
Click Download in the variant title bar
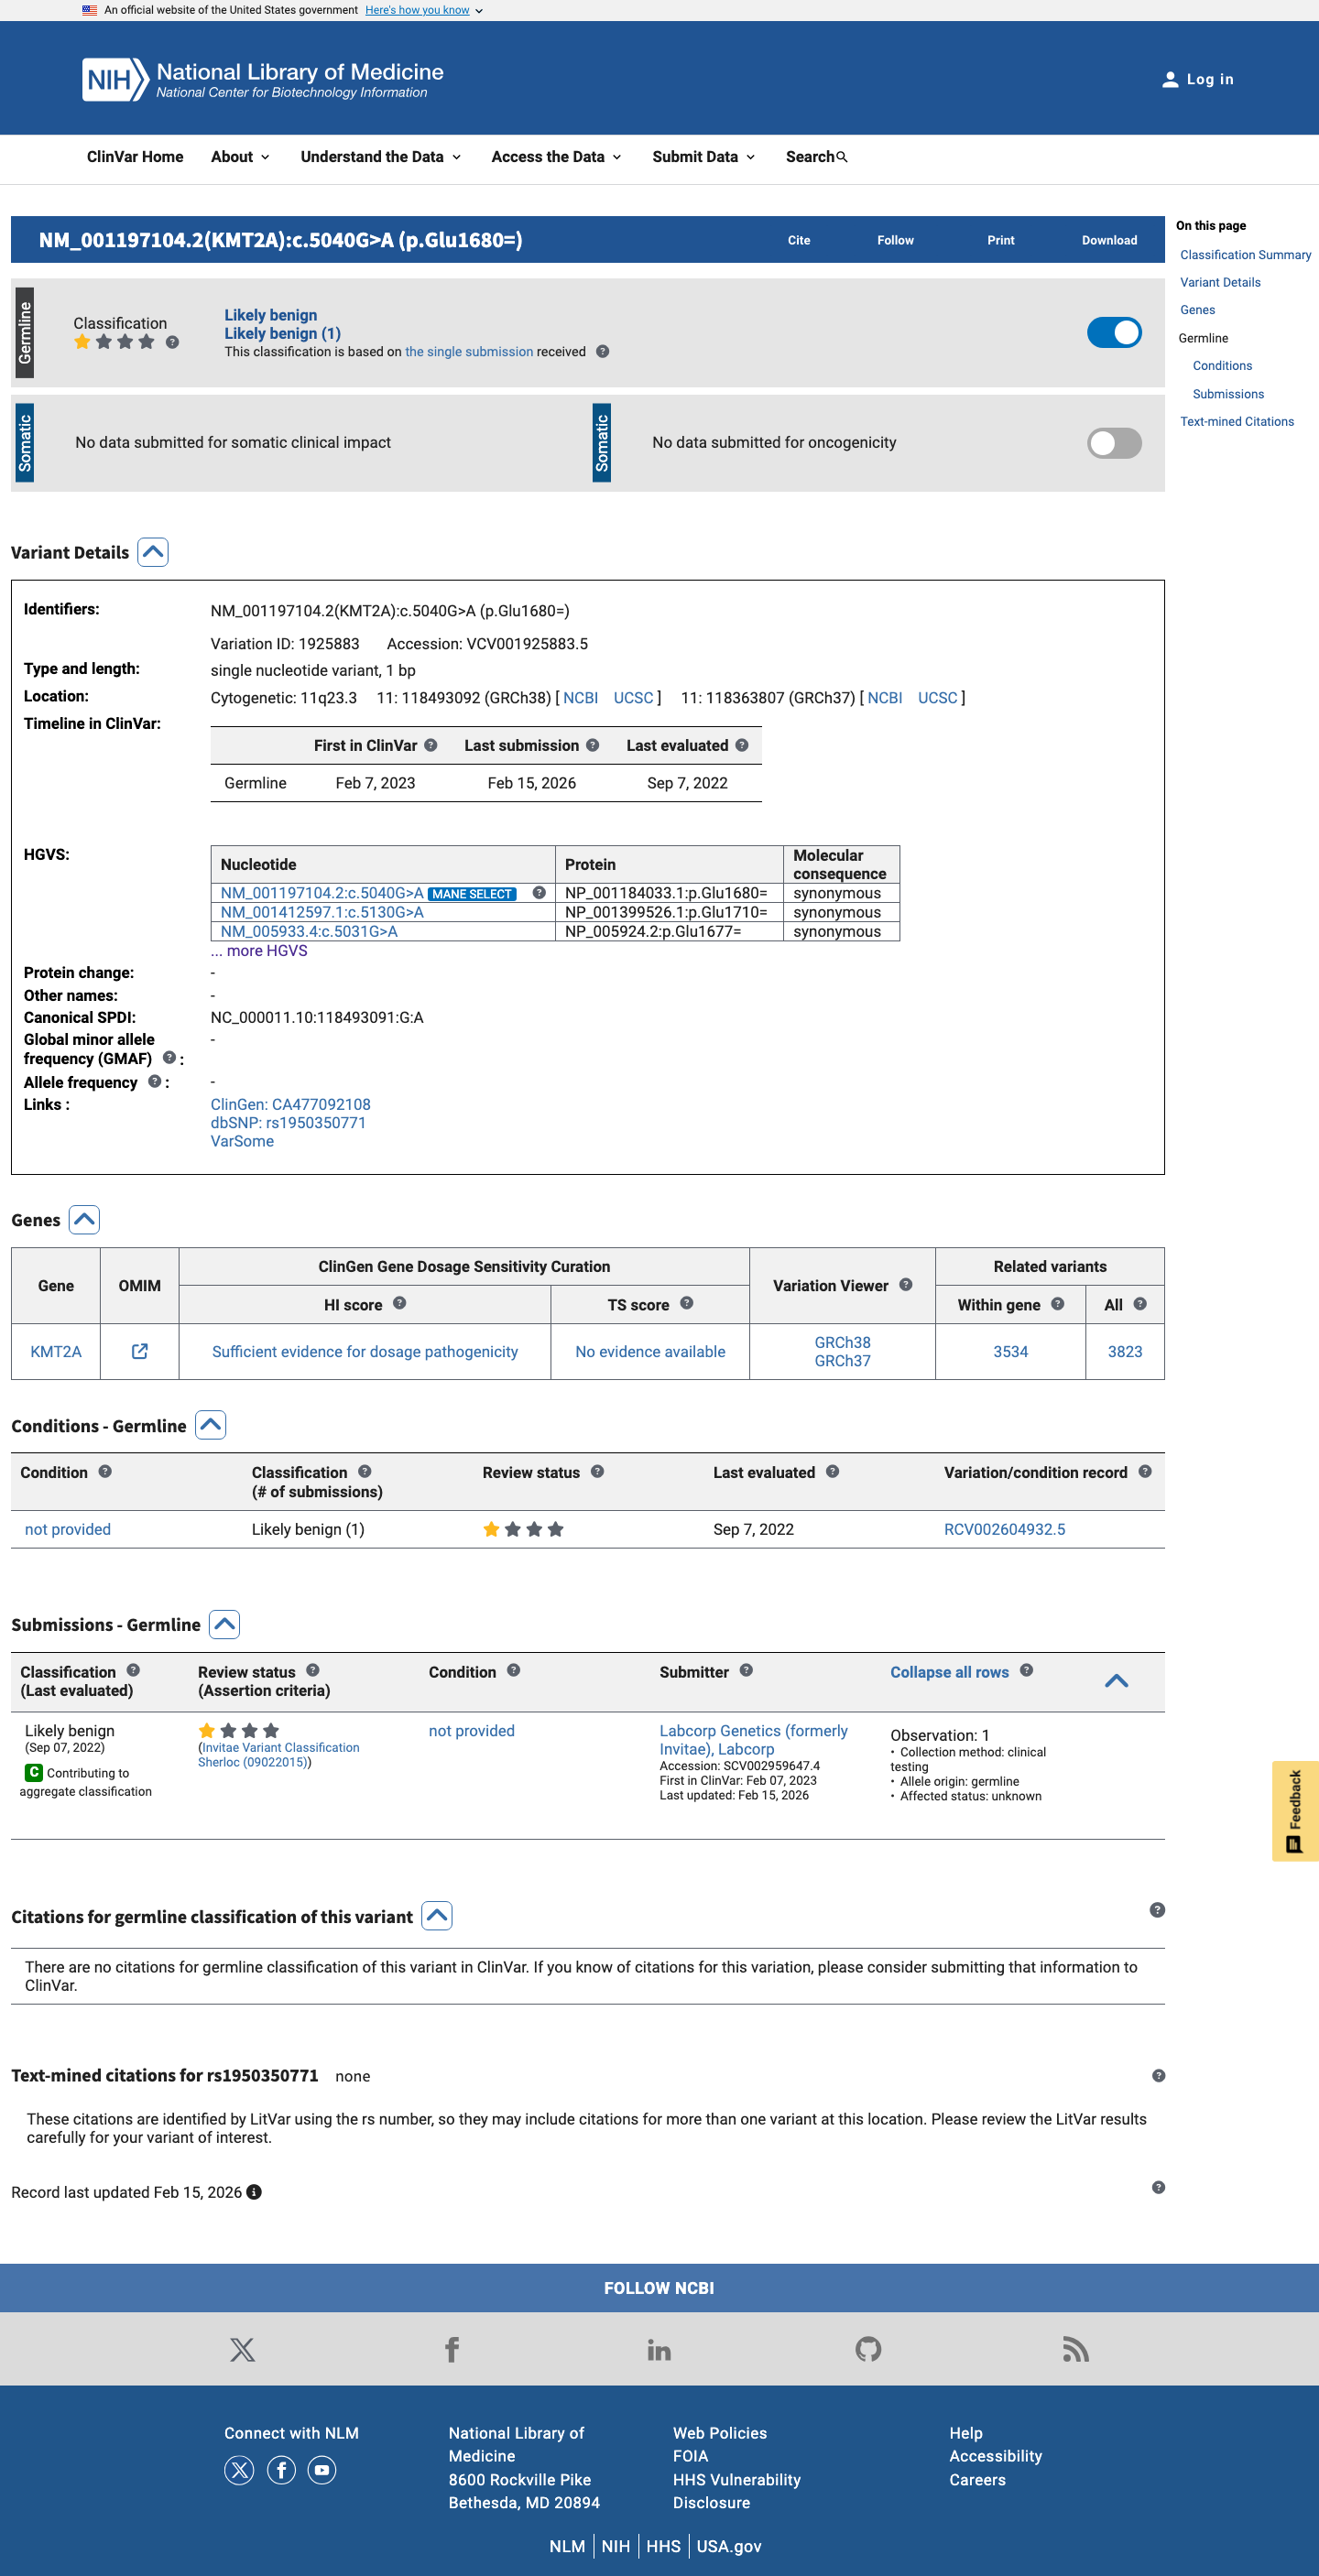(x=1109, y=240)
